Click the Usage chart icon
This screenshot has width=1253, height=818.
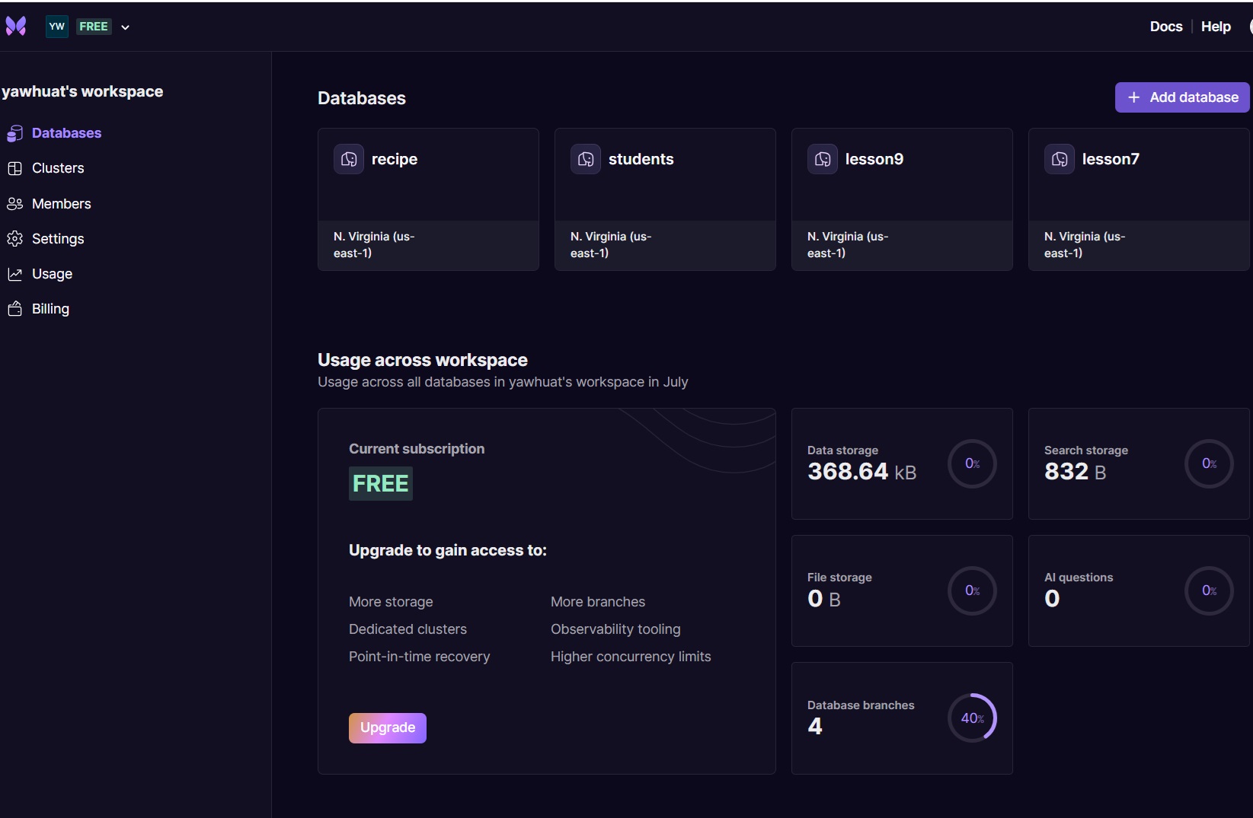14,274
